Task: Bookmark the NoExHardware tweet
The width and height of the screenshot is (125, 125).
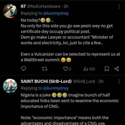Action: (x=107, y=69)
